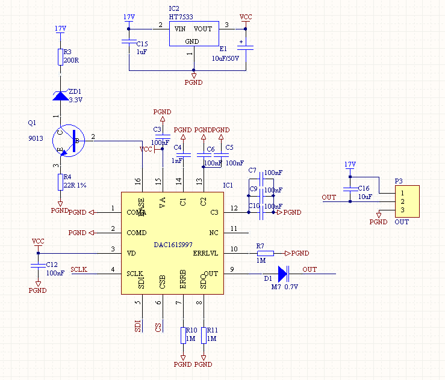445x380 pixels.
Task: Select resistor R10 symbol
Action: pyautogui.click(x=183, y=336)
